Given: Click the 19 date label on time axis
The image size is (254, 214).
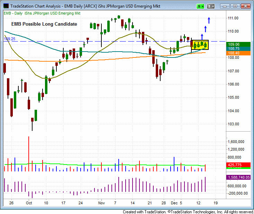Looking at the screenshot, I should coord(216,203).
